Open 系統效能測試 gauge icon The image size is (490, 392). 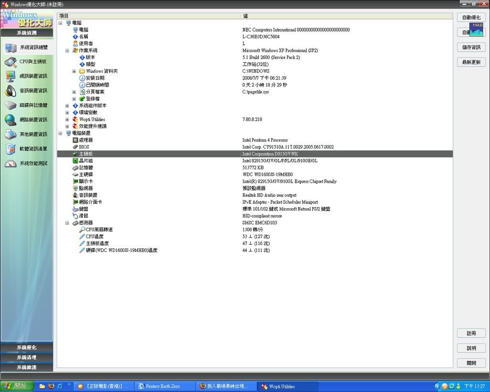pos(11,164)
